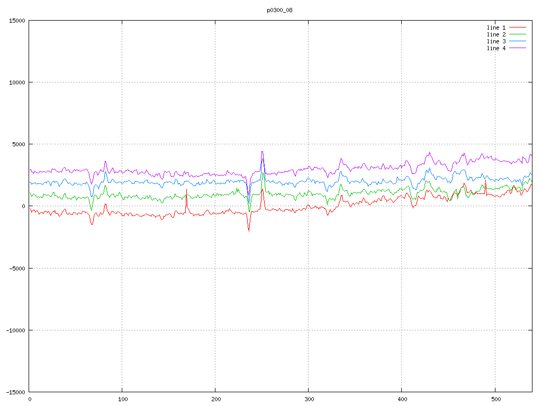Click y-axis label -5000
Viewport: 542px width, 406px height.
pos(17,268)
